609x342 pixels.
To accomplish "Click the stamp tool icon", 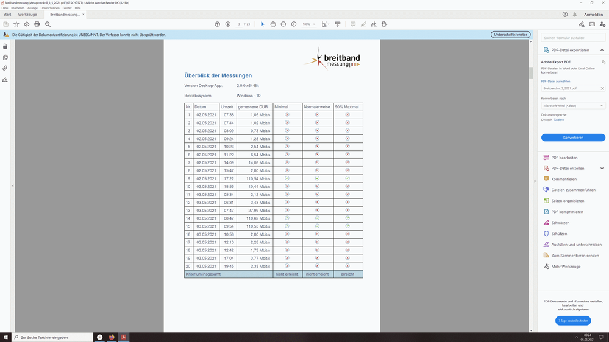I will pos(385,24).
